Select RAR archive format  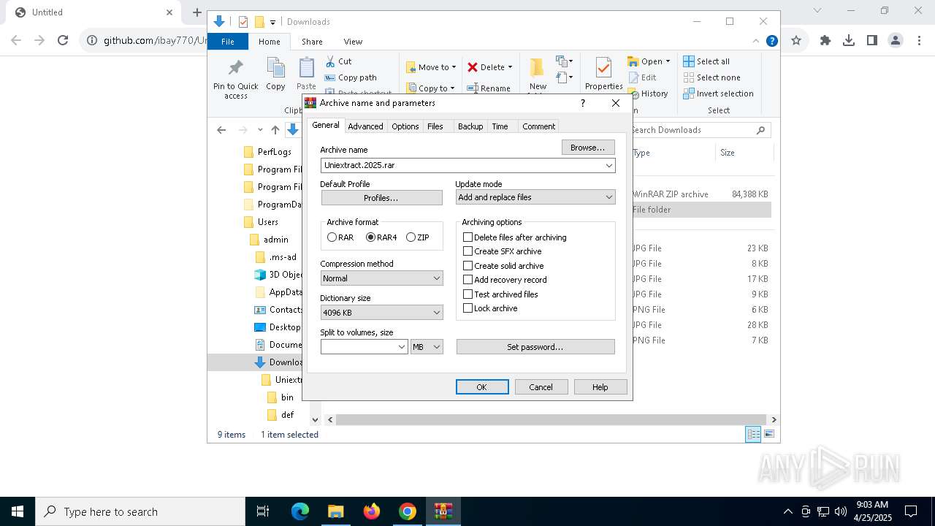340,237
